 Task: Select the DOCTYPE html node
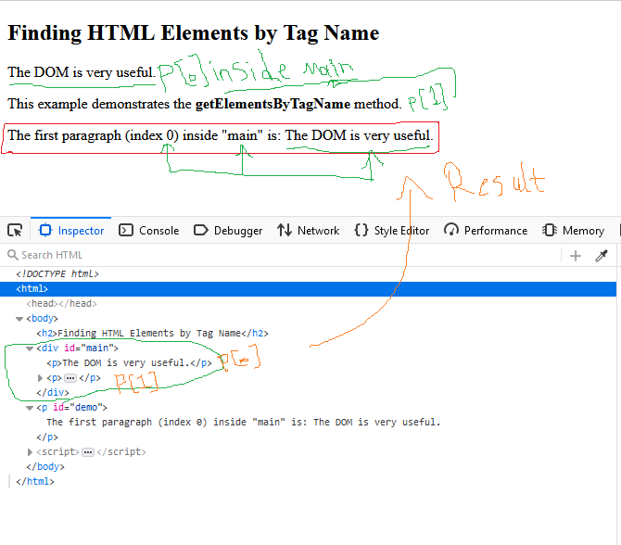coord(57,274)
